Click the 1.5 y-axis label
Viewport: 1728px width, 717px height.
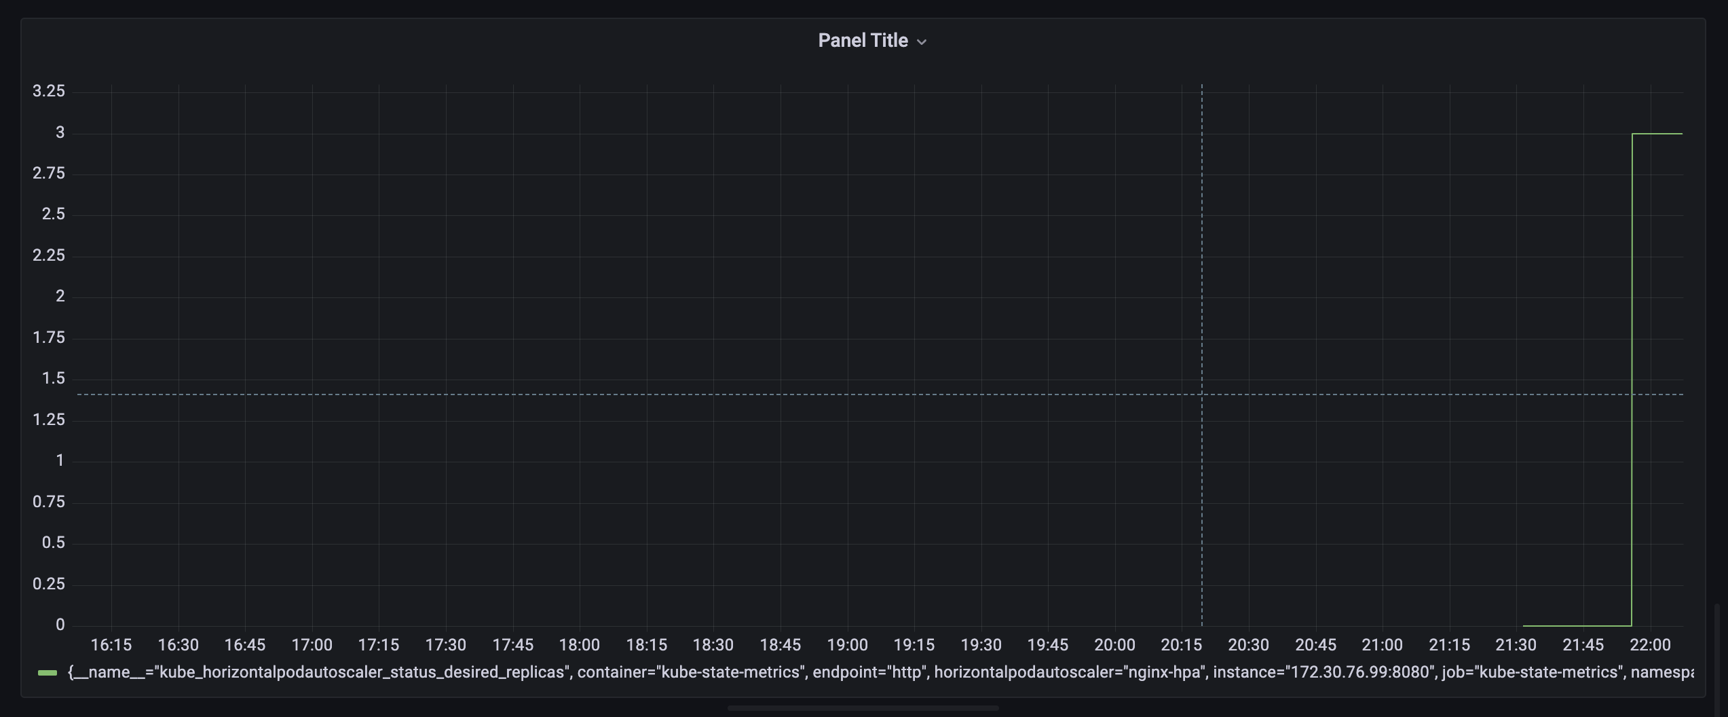click(53, 378)
